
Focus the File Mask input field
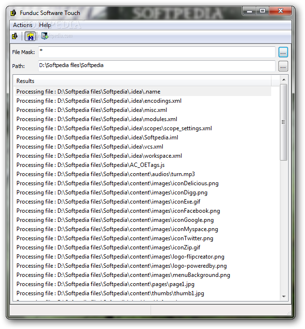pos(156,52)
